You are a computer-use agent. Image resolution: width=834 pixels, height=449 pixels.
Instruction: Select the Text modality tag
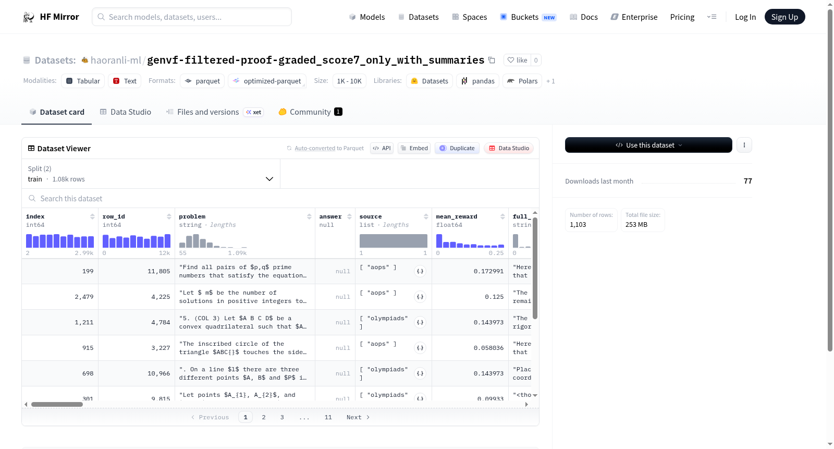click(x=125, y=81)
